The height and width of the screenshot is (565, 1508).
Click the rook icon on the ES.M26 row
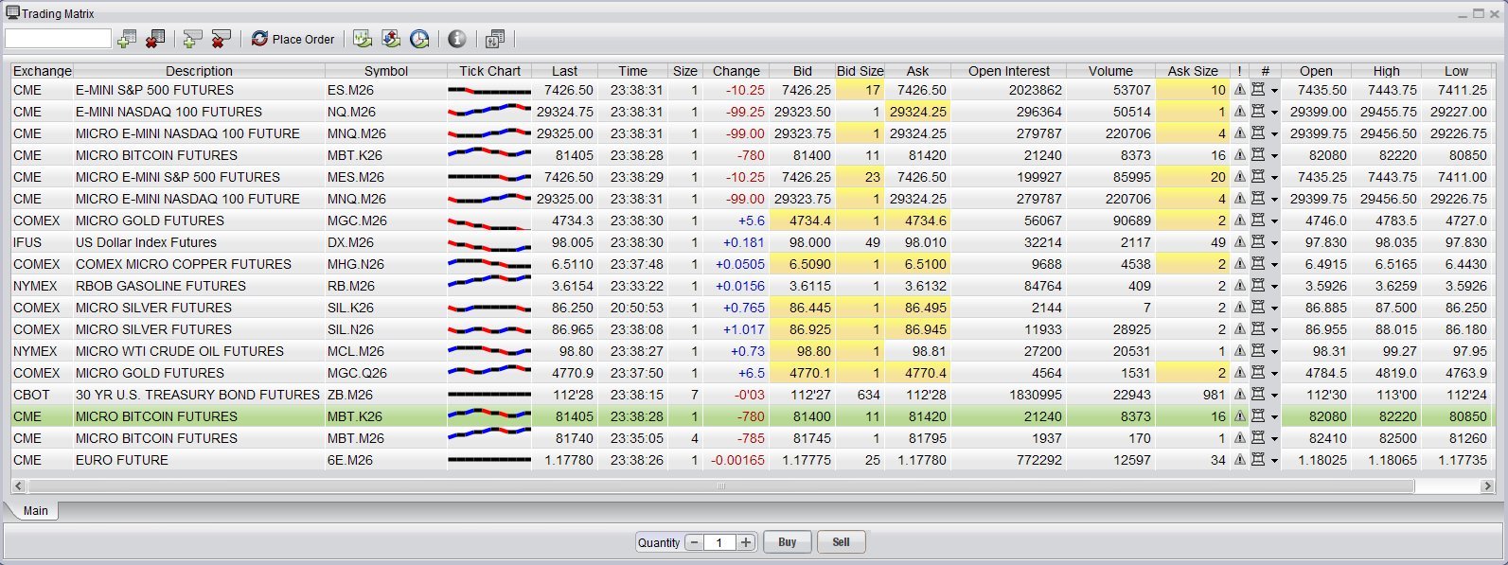point(1258,90)
